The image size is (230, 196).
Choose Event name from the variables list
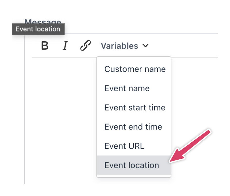pos(127,88)
